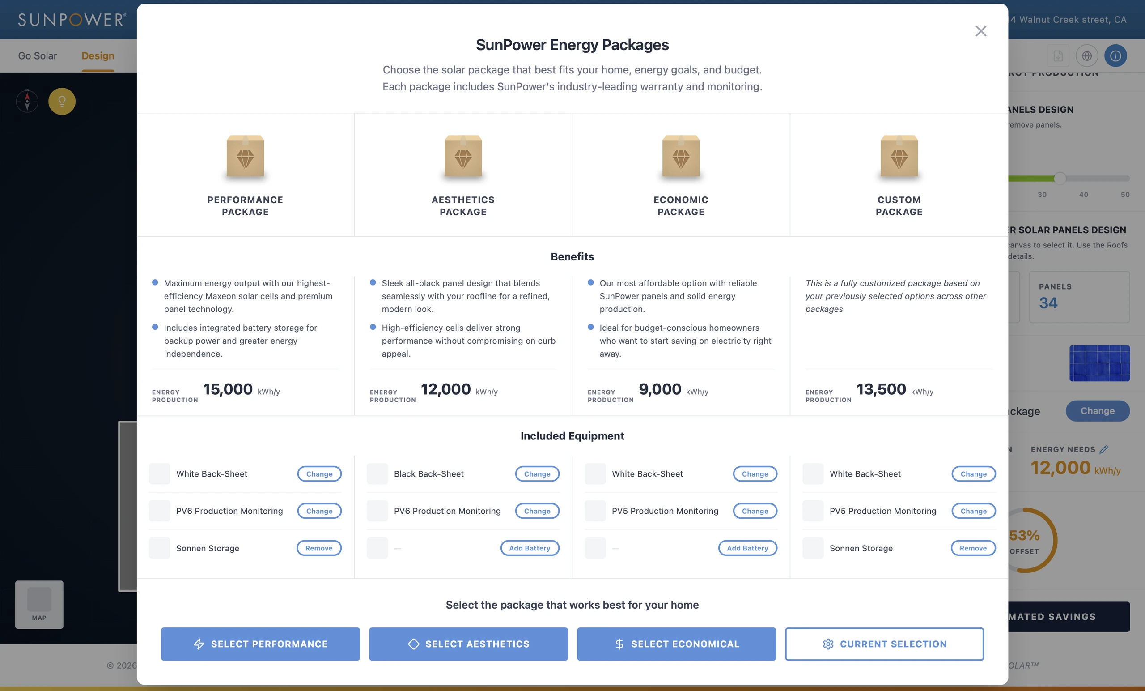
Task: Switch to the MAP view thumbnail
Action: (x=39, y=604)
